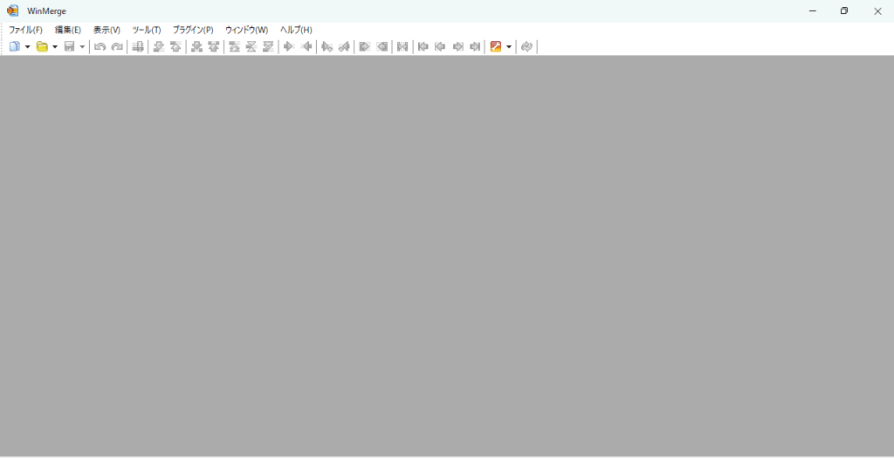Expand the dropdown arrow beside Options wrench
894x458 pixels.
pyautogui.click(x=509, y=46)
